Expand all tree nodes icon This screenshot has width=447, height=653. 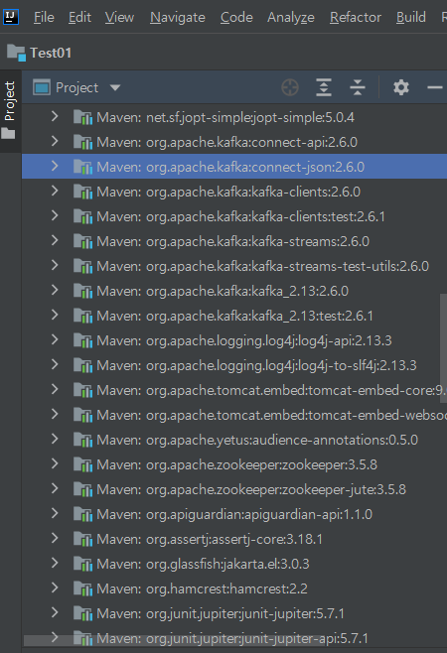click(324, 87)
